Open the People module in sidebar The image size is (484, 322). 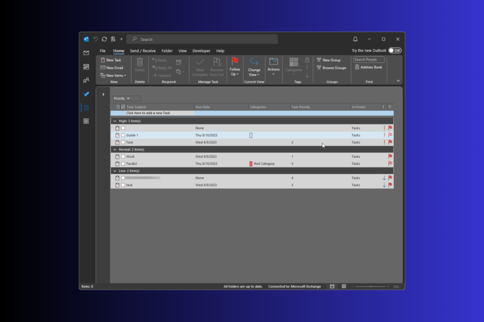click(86, 80)
